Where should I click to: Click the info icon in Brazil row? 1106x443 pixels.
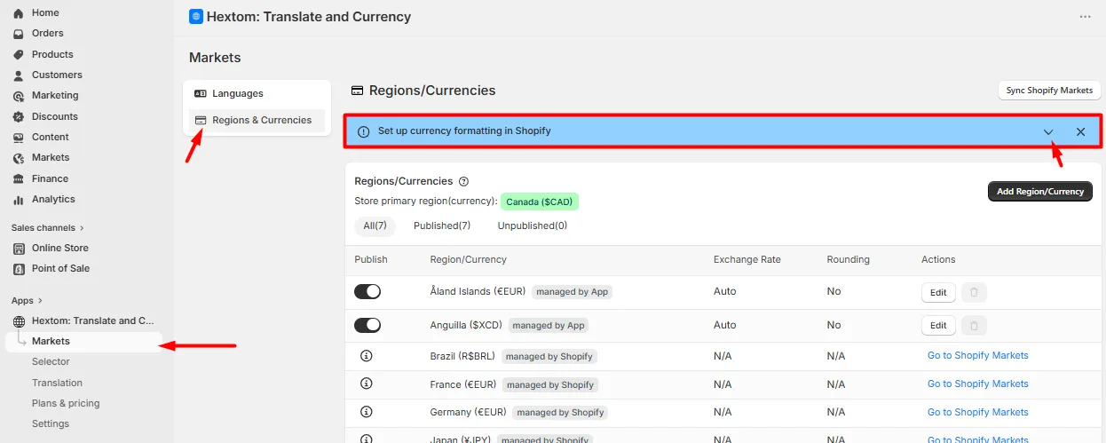(x=367, y=356)
